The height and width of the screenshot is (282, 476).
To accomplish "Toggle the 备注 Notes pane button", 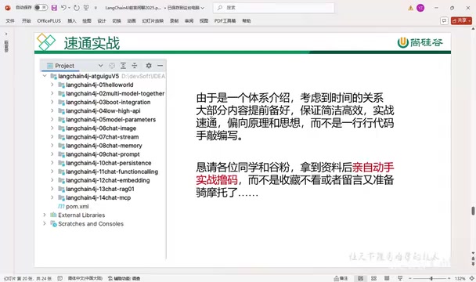I will pyautogui.click(x=341, y=278).
